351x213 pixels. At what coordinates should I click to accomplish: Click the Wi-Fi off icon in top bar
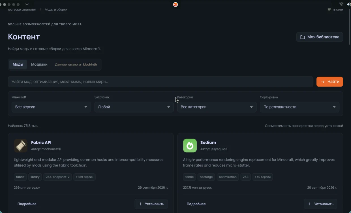click(341, 4)
